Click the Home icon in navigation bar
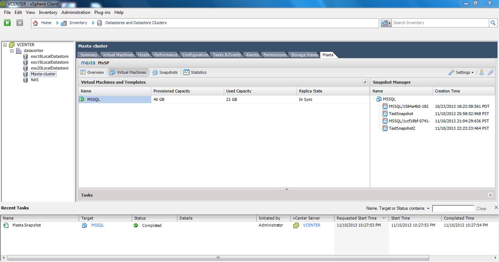499x262 pixels. point(35,23)
